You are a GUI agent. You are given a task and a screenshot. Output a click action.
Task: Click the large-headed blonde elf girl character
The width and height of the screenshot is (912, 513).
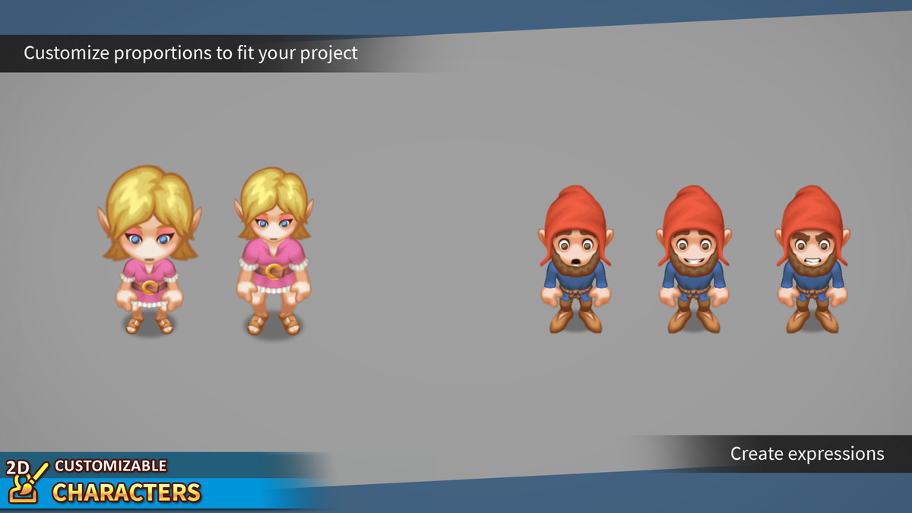coord(150,251)
